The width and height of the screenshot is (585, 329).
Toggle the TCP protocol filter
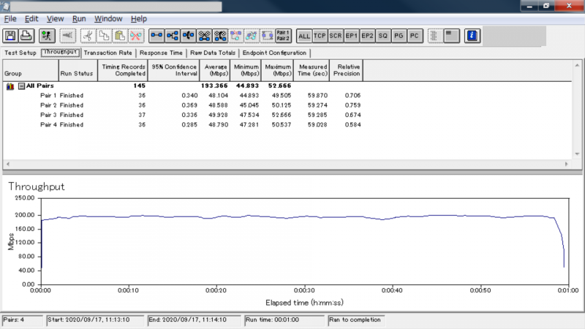coord(320,35)
